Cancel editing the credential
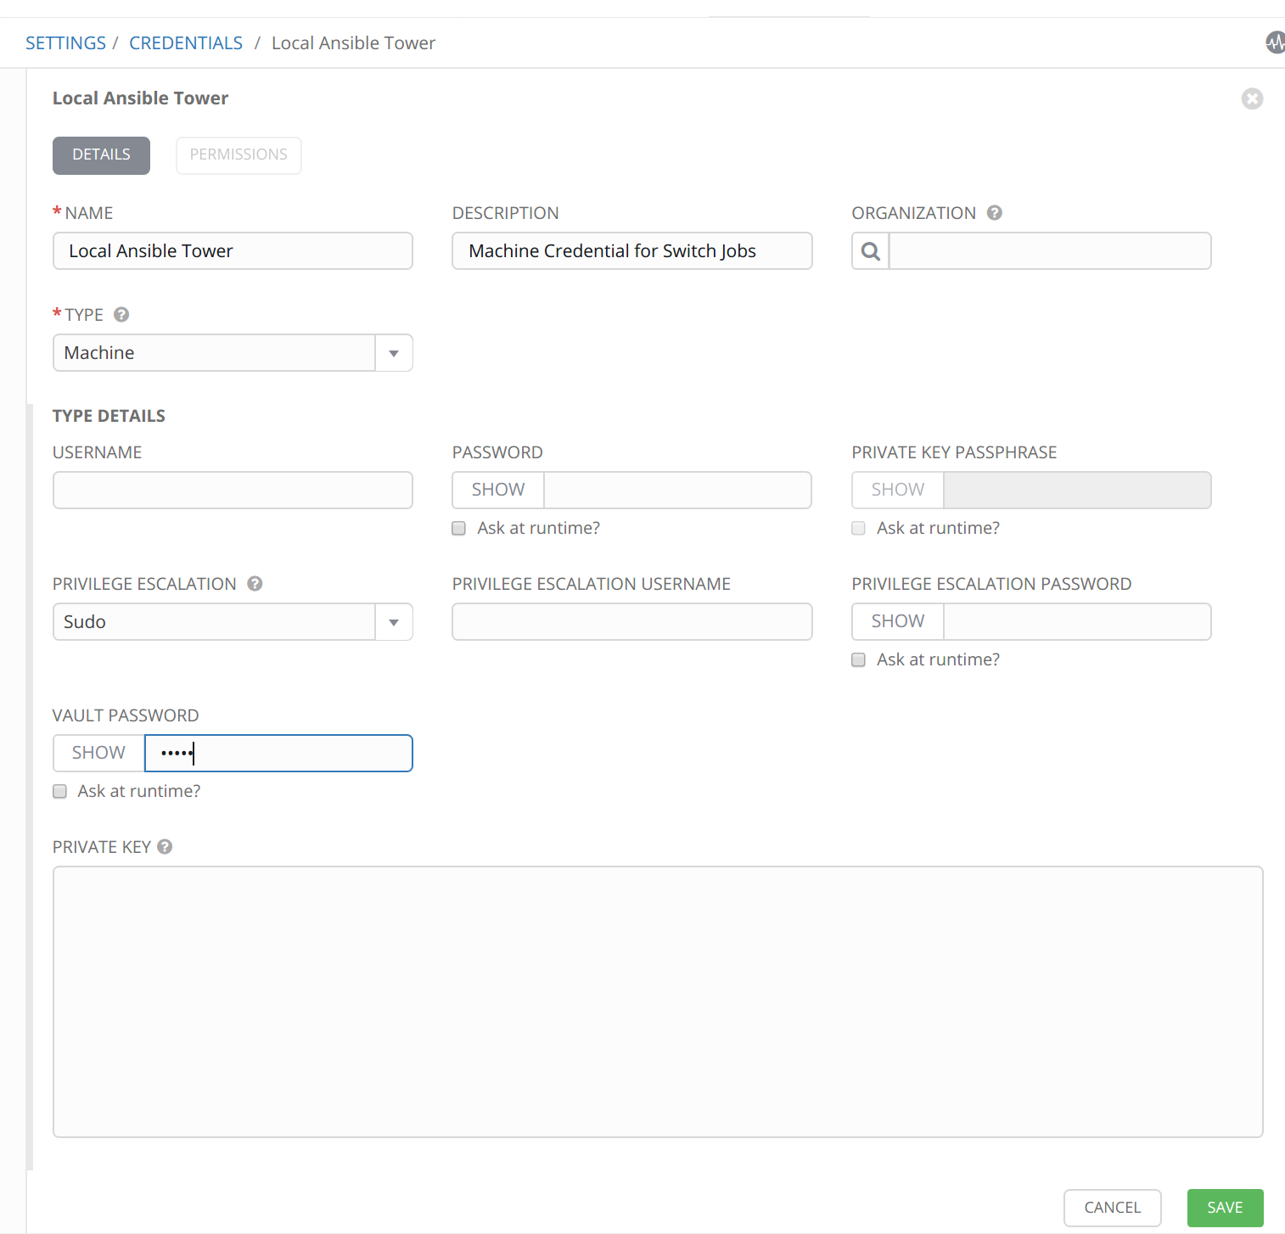 pos(1112,1208)
